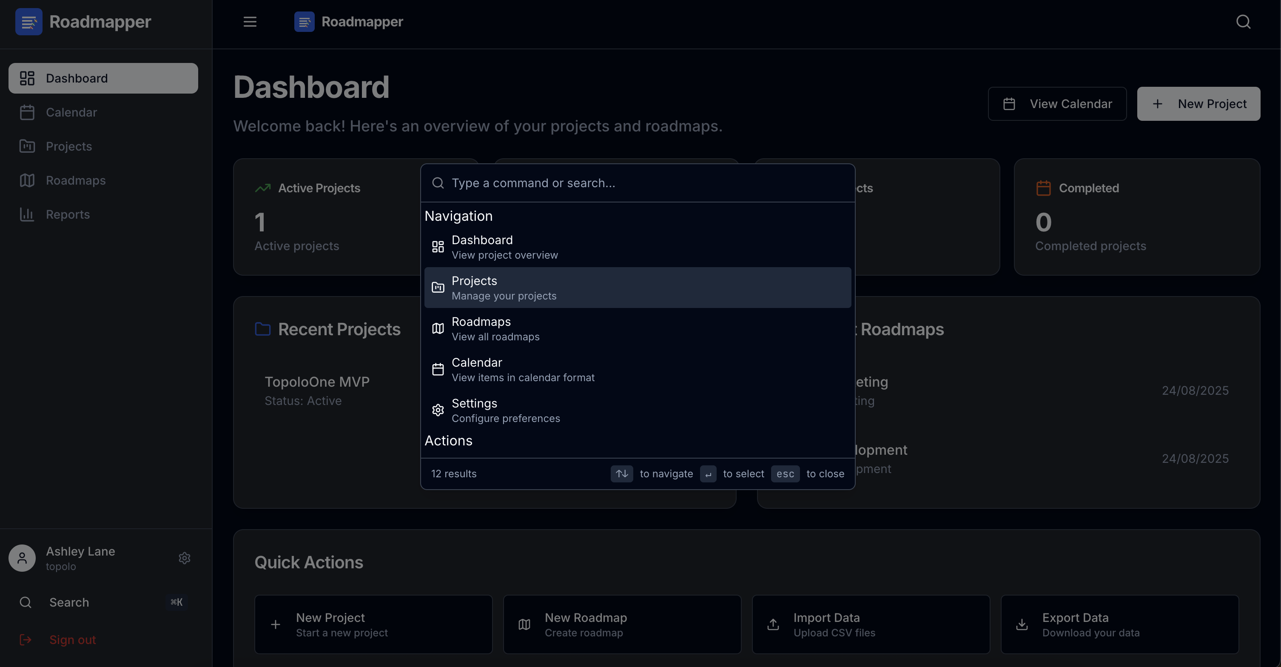
Task: Click the hamburger menu icon in header
Action: pyautogui.click(x=250, y=22)
